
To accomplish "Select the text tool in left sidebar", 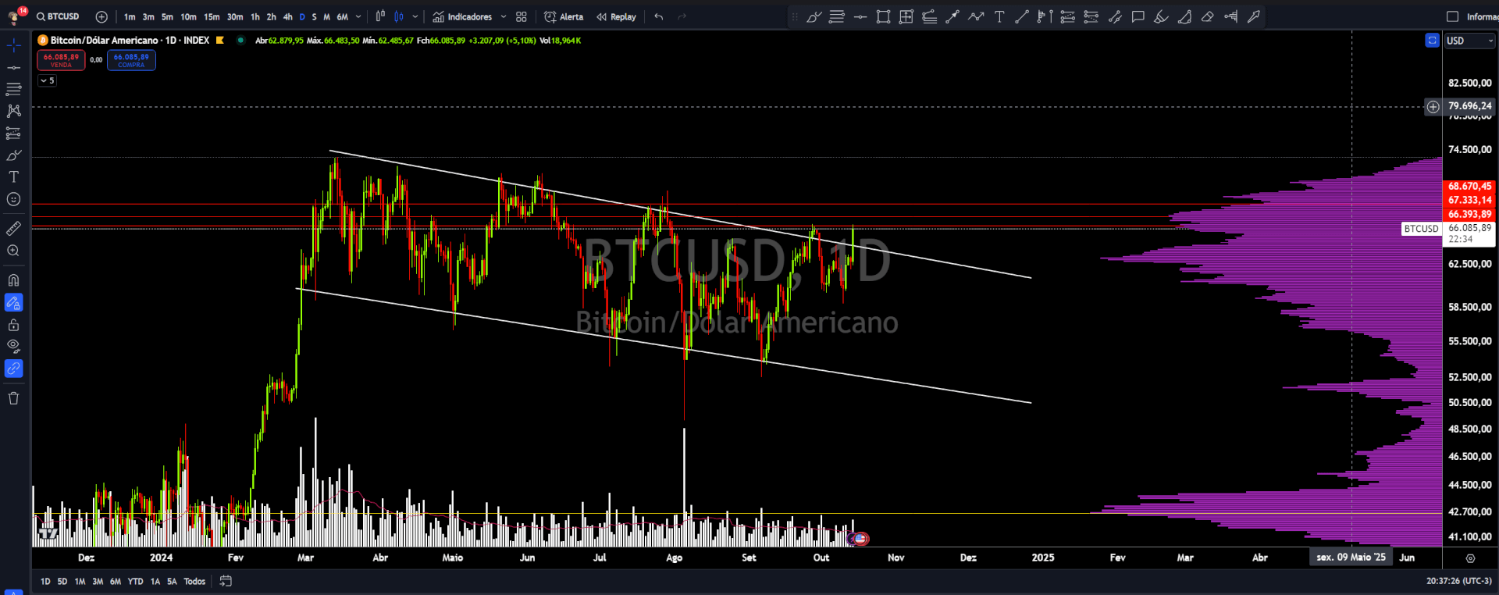I will (13, 177).
